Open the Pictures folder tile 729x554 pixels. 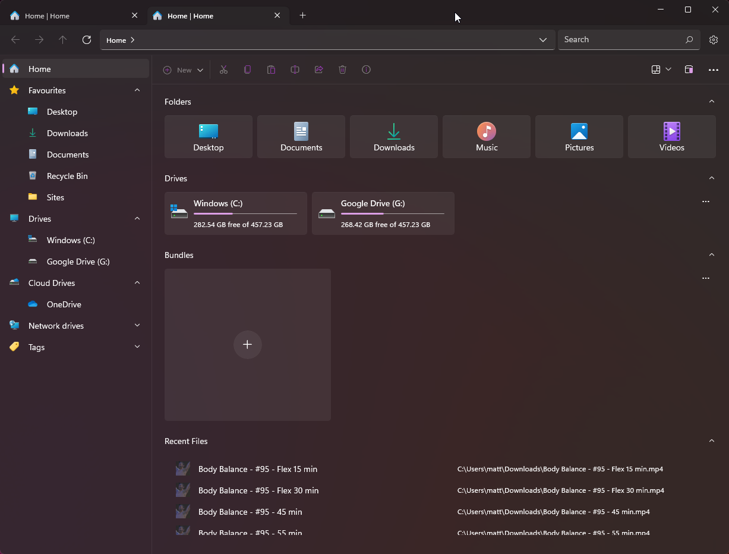tap(579, 137)
